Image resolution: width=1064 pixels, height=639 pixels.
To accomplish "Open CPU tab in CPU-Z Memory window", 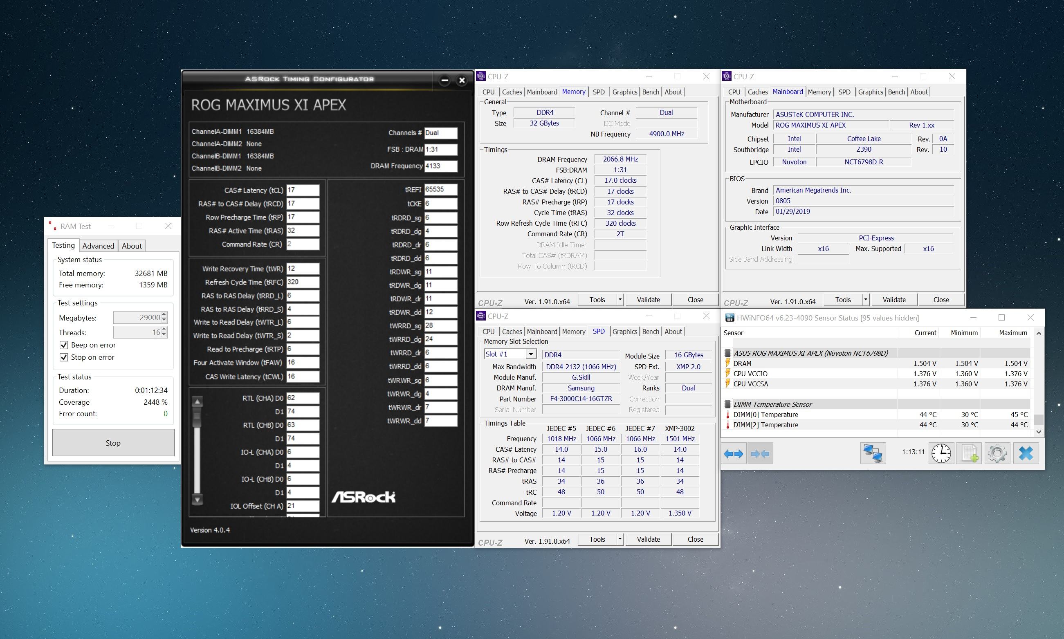I will click(x=488, y=92).
